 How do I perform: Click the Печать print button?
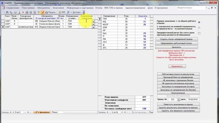(51, 12)
